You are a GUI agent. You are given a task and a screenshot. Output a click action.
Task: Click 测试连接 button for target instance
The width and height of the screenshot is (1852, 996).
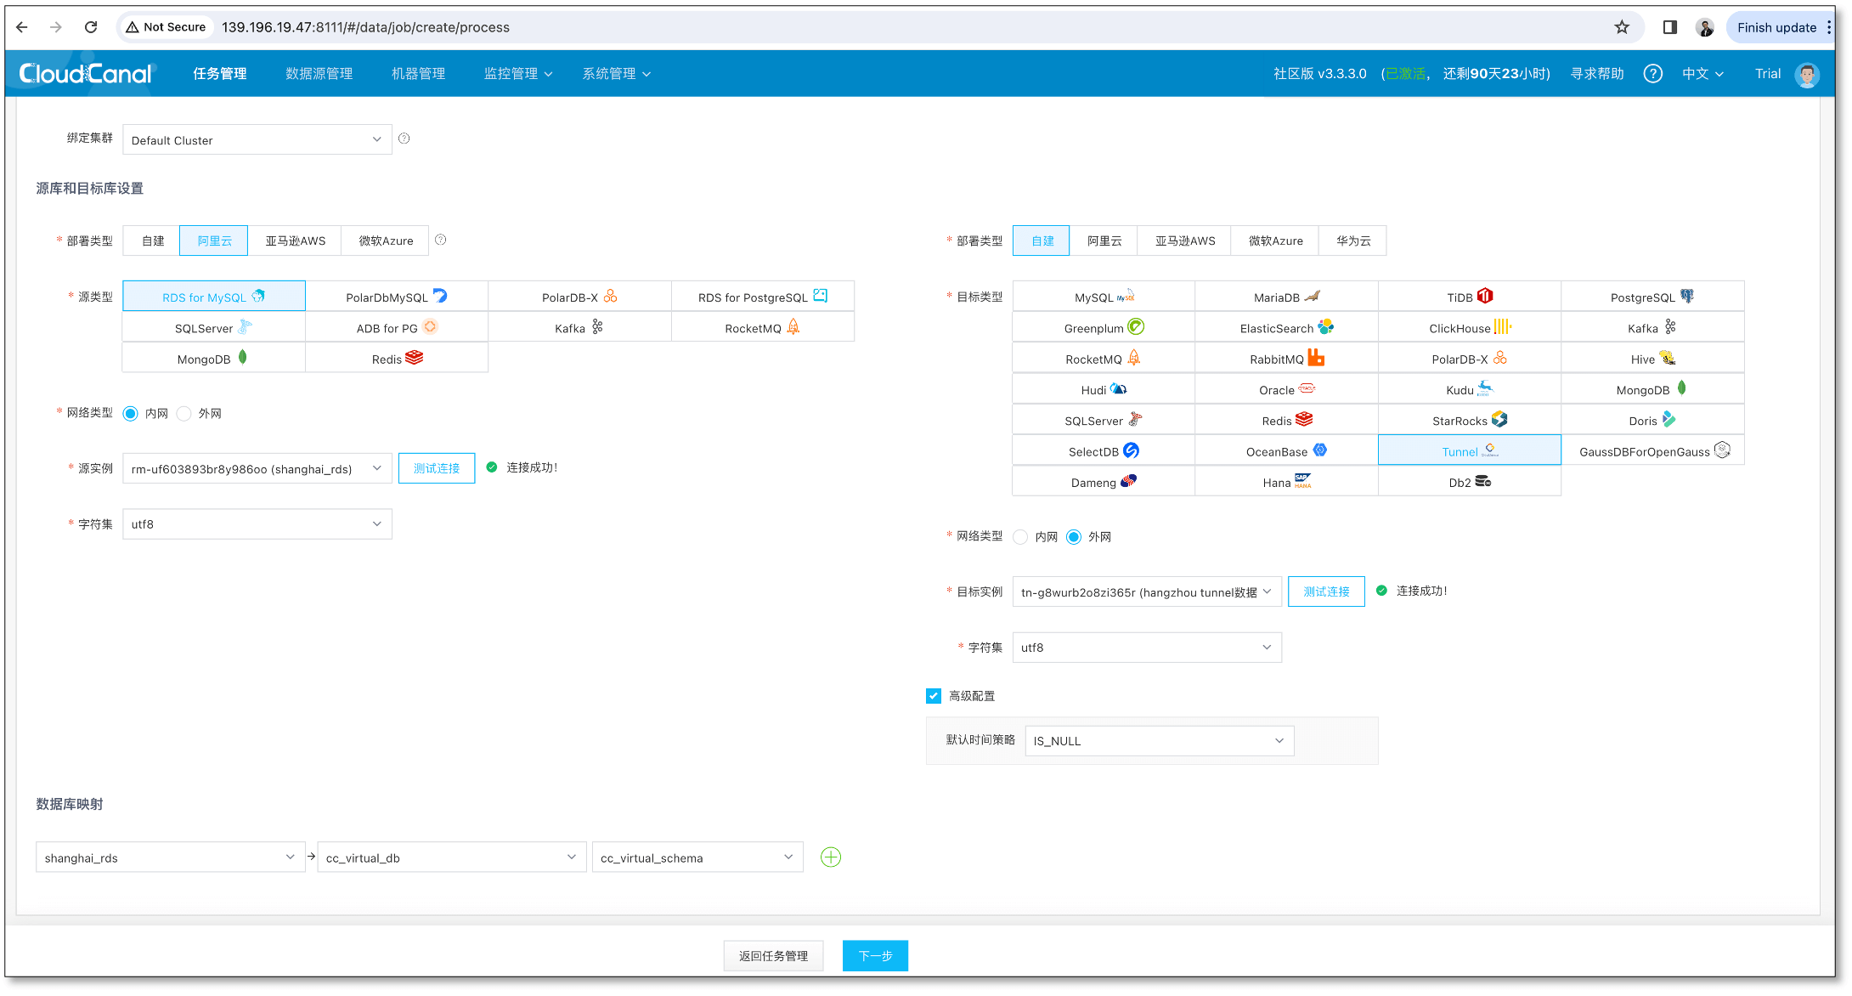coord(1325,591)
